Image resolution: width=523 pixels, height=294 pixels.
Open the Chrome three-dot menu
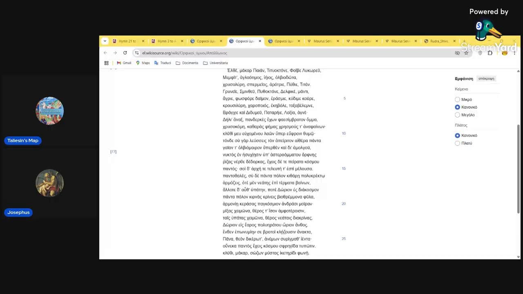(x=514, y=53)
